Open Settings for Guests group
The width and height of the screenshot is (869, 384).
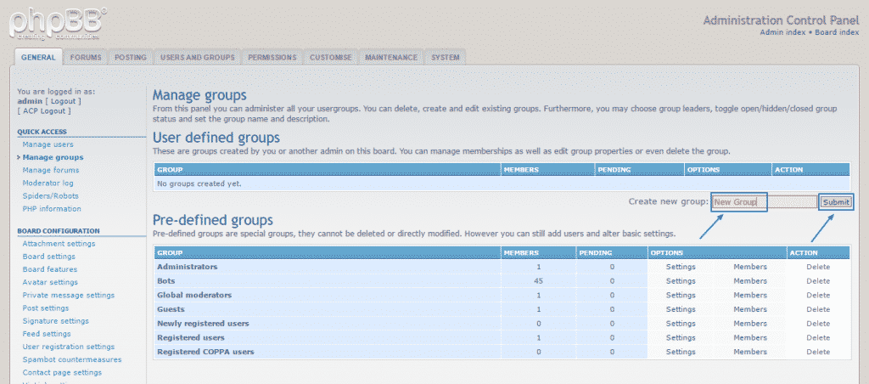(681, 309)
